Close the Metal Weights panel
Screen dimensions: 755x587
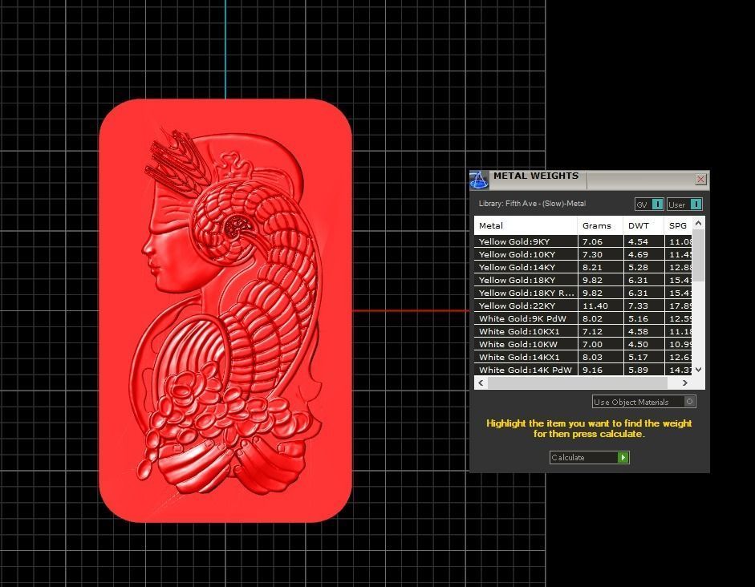(700, 180)
